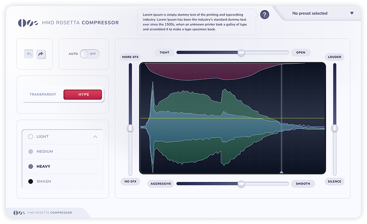This screenshot has width=367, height=224.
Task: Click the TIGHT label button
Action: (164, 52)
